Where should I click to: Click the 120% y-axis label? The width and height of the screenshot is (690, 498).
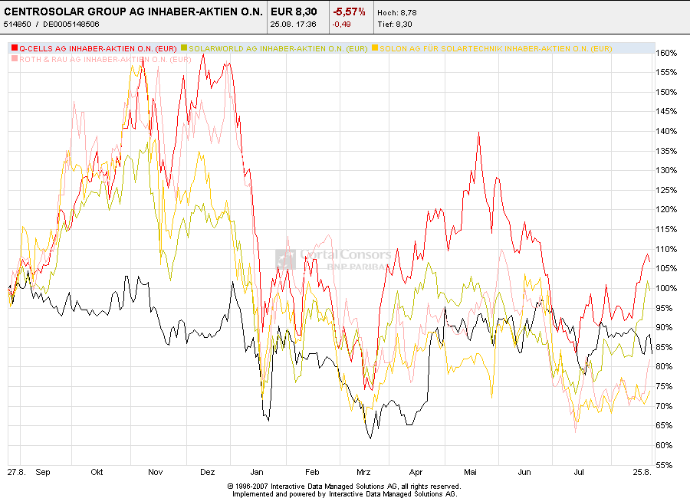click(666, 209)
